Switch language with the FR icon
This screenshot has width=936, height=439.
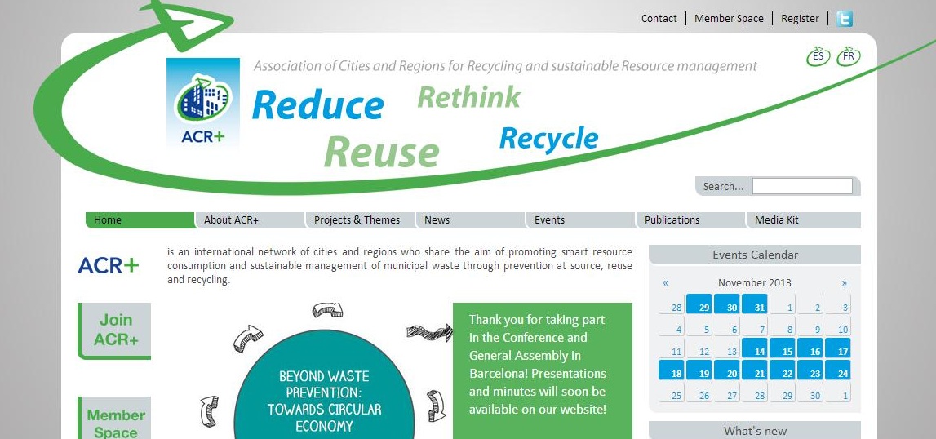[849, 56]
